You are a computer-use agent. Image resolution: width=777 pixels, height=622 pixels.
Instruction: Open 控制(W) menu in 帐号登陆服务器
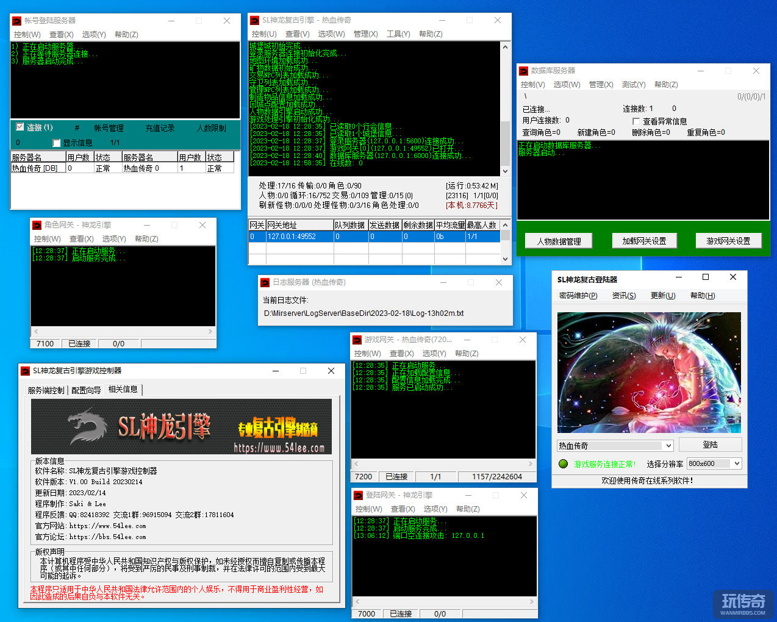point(27,35)
